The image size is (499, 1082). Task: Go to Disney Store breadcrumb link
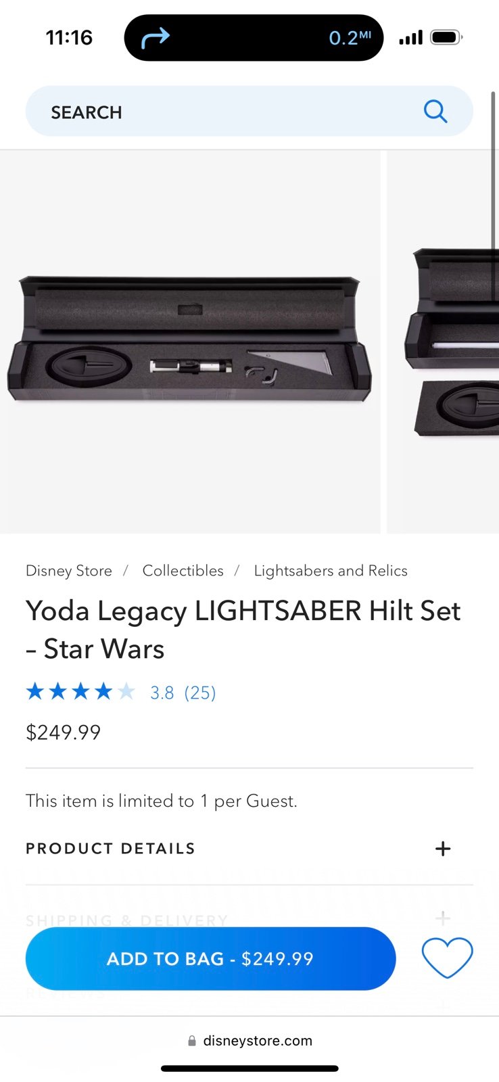point(69,571)
